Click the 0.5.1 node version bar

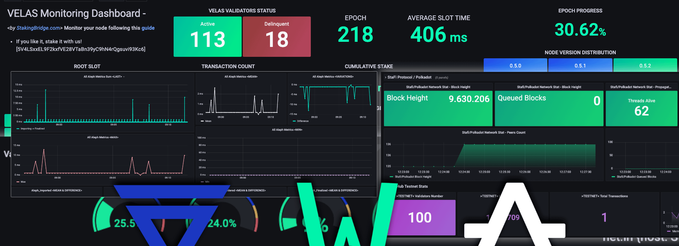point(580,65)
